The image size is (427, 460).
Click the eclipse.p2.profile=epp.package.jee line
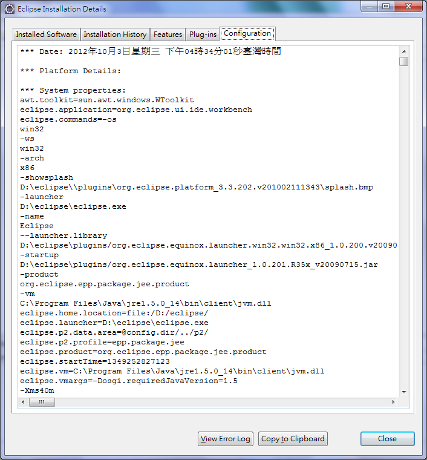(x=102, y=342)
